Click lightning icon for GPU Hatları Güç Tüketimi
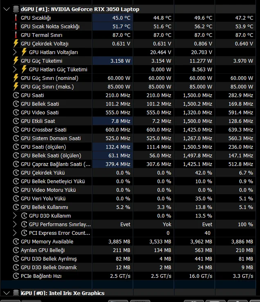Viewport: 260px width, 302px height. click(x=24, y=69)
